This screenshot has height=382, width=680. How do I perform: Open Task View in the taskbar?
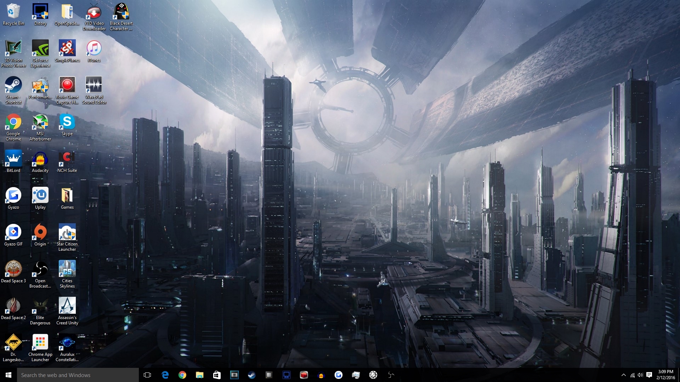[147, 375]
